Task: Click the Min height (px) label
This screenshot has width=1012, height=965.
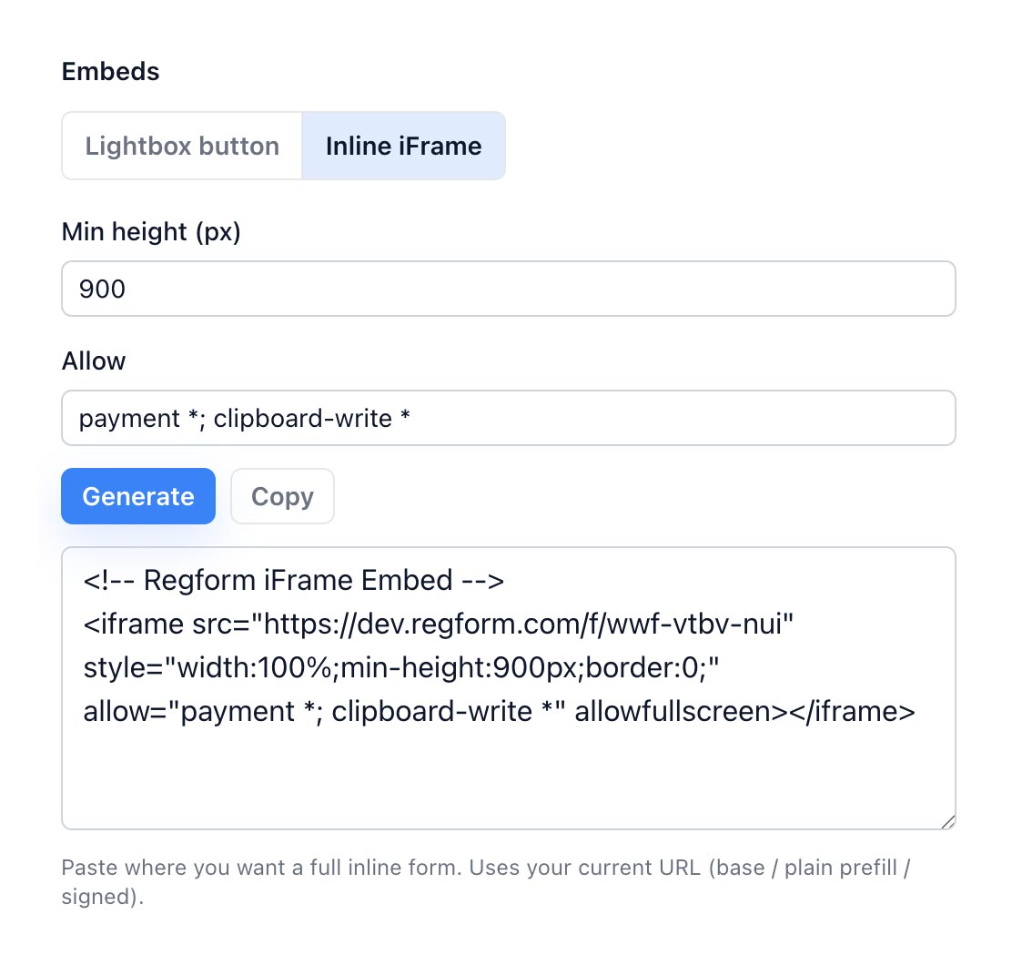Action: pos(150,231)
